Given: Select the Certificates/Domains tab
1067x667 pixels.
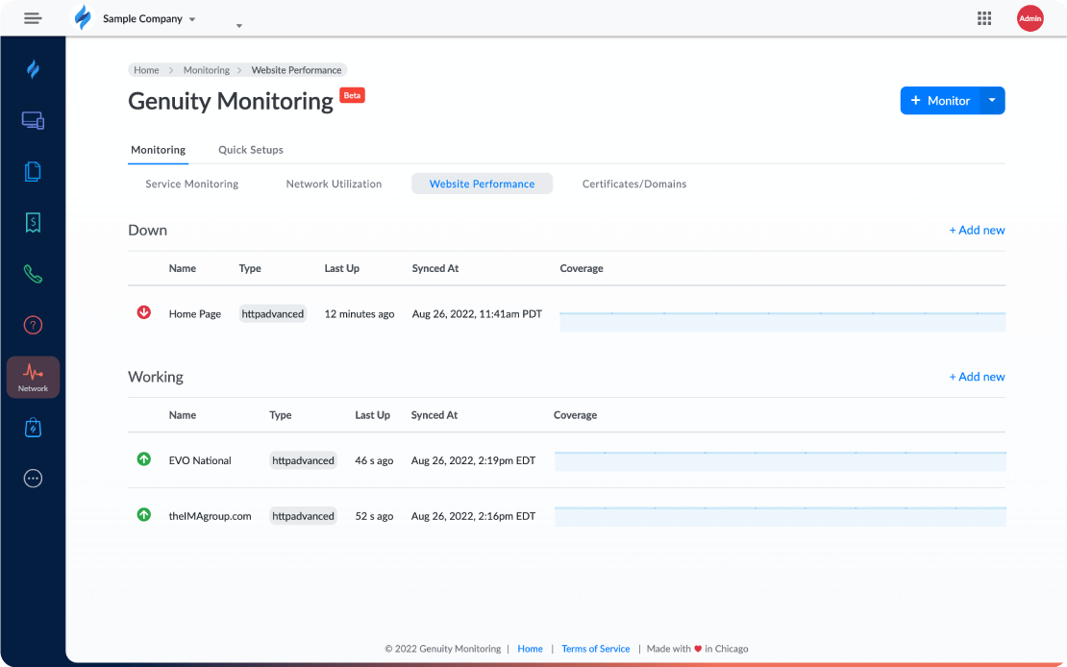Looking at the screenshot, I should pos(633,184).
